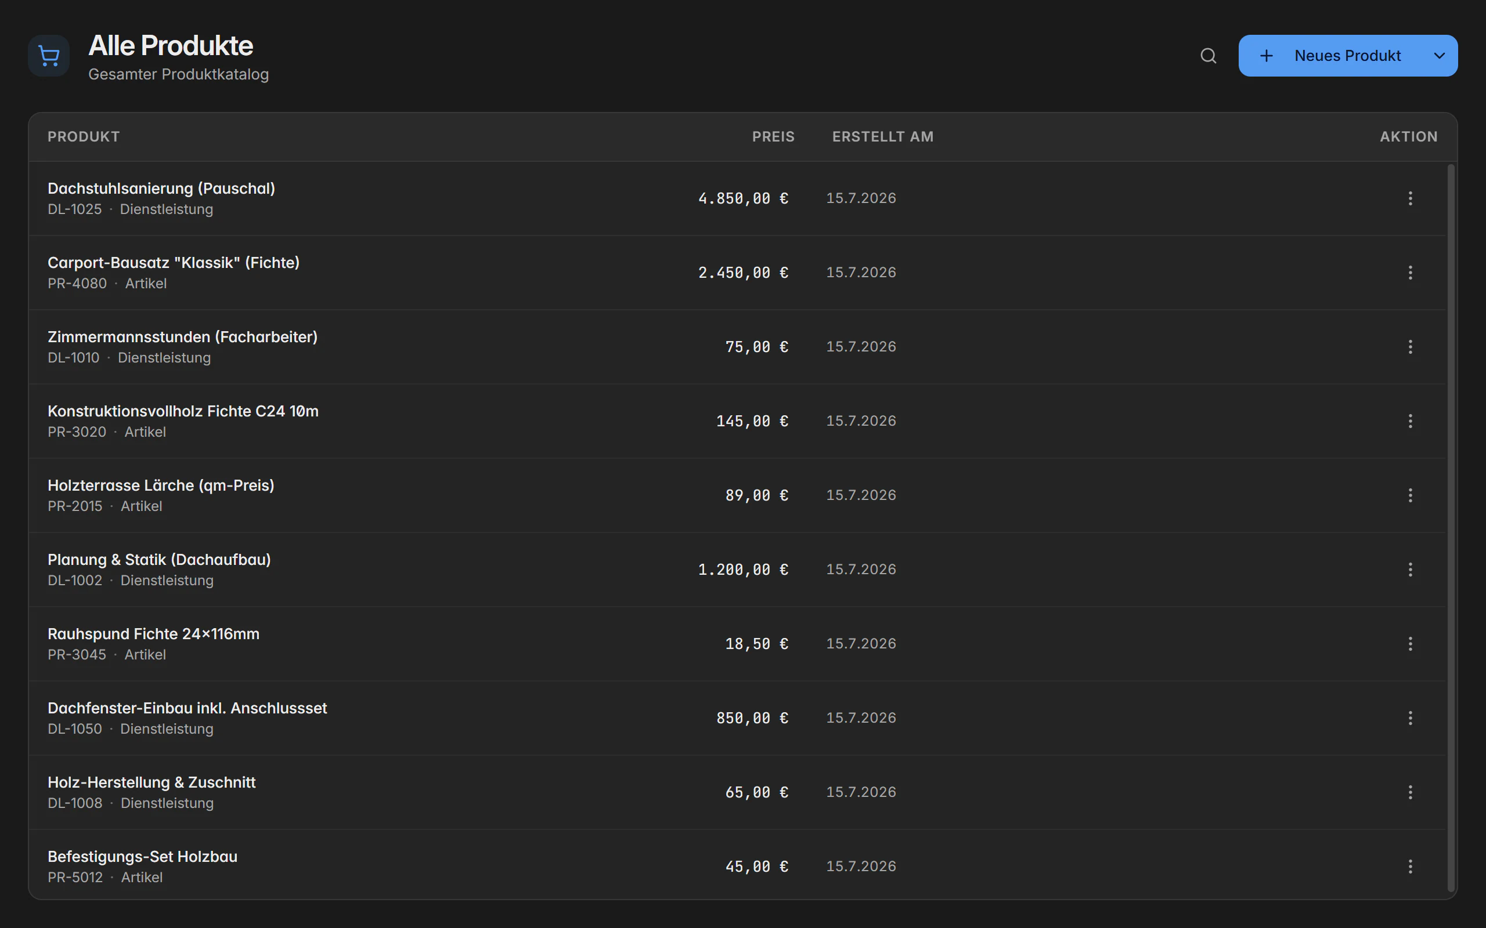Click the ERSTELLT AM column header

(x=882, y=137)
